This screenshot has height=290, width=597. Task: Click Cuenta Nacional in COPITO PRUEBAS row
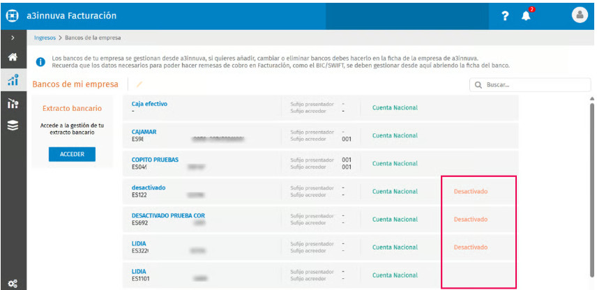[x=395, y=163]
